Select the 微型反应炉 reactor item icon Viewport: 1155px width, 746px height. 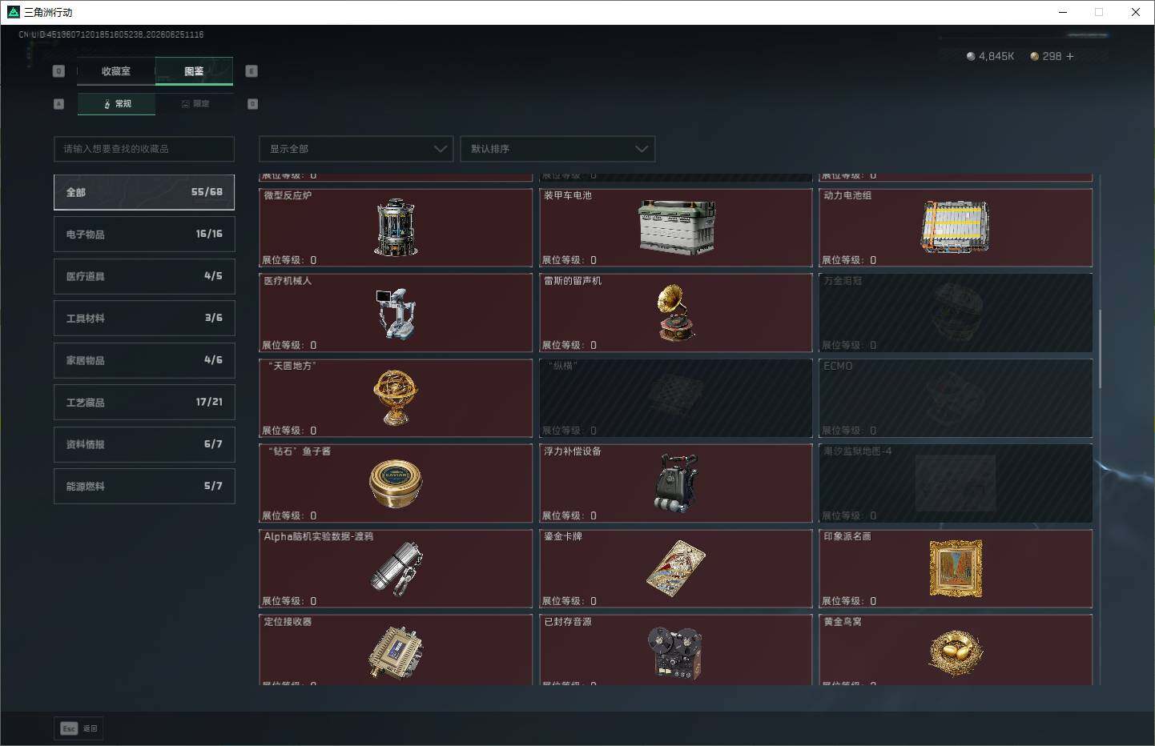pos(396,227)
